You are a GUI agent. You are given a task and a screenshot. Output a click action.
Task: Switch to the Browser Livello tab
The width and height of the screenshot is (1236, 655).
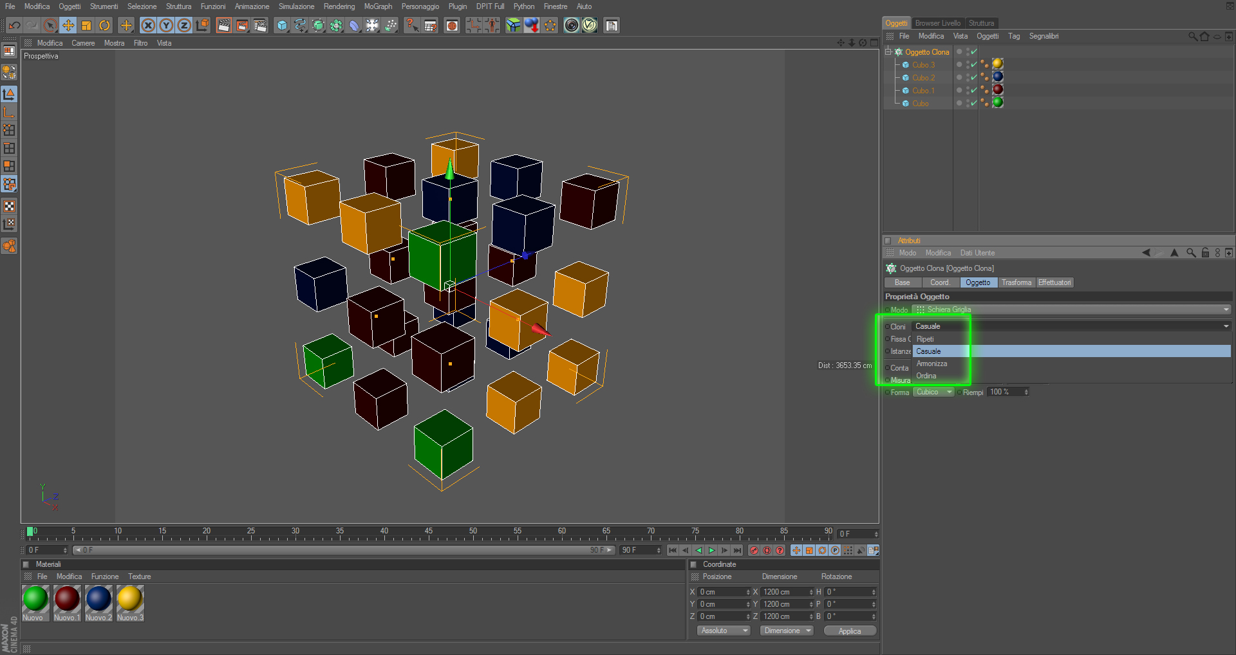(937, 23)
